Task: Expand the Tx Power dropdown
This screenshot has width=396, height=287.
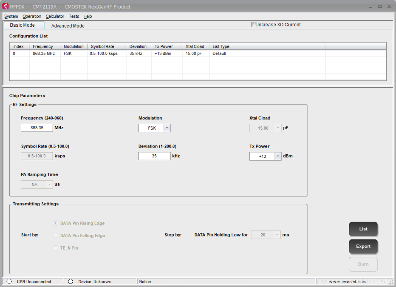Action: click(278, 156)
